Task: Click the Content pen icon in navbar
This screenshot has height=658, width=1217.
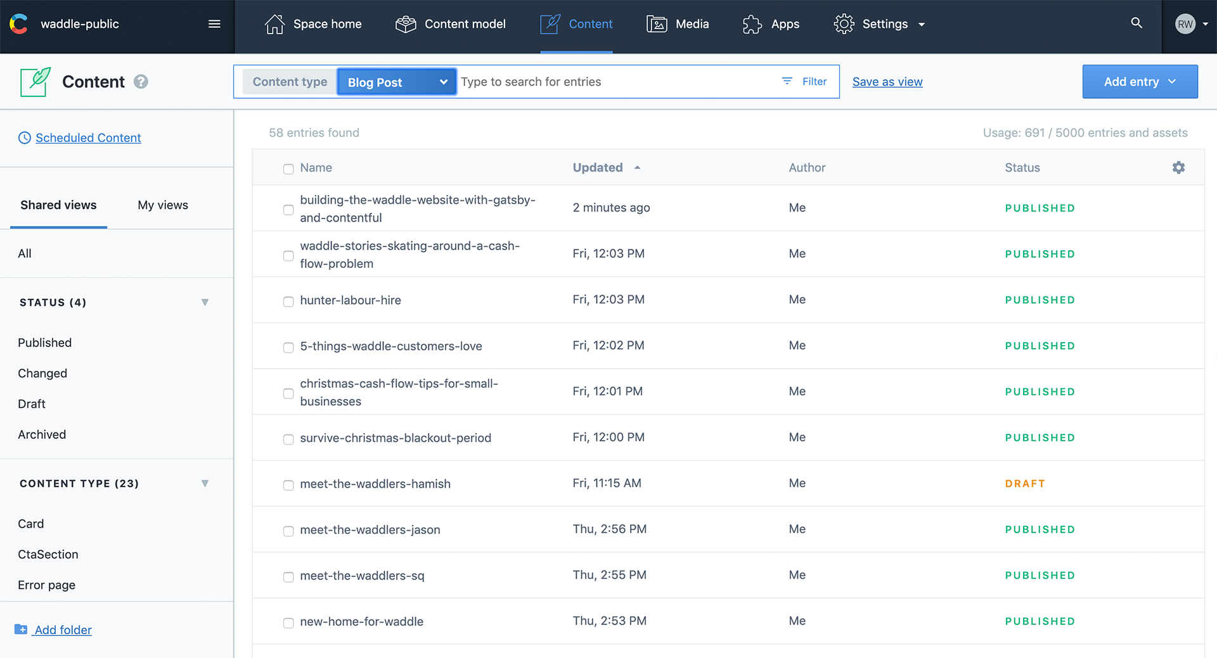Action: [550, 24]
